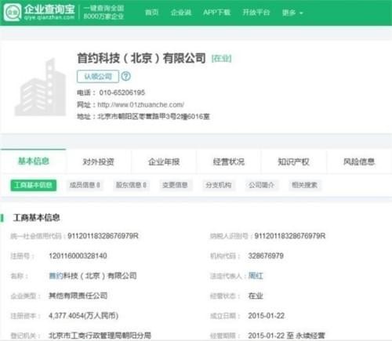Jump to 股东信息 section

pyautogui.click(x=131, y=185)
